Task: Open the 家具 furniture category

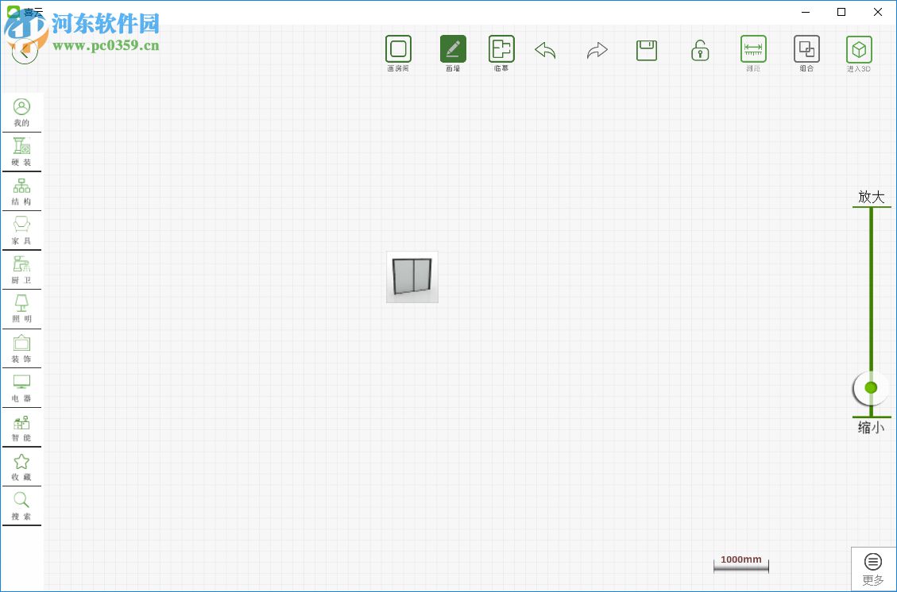Action: 21,231
